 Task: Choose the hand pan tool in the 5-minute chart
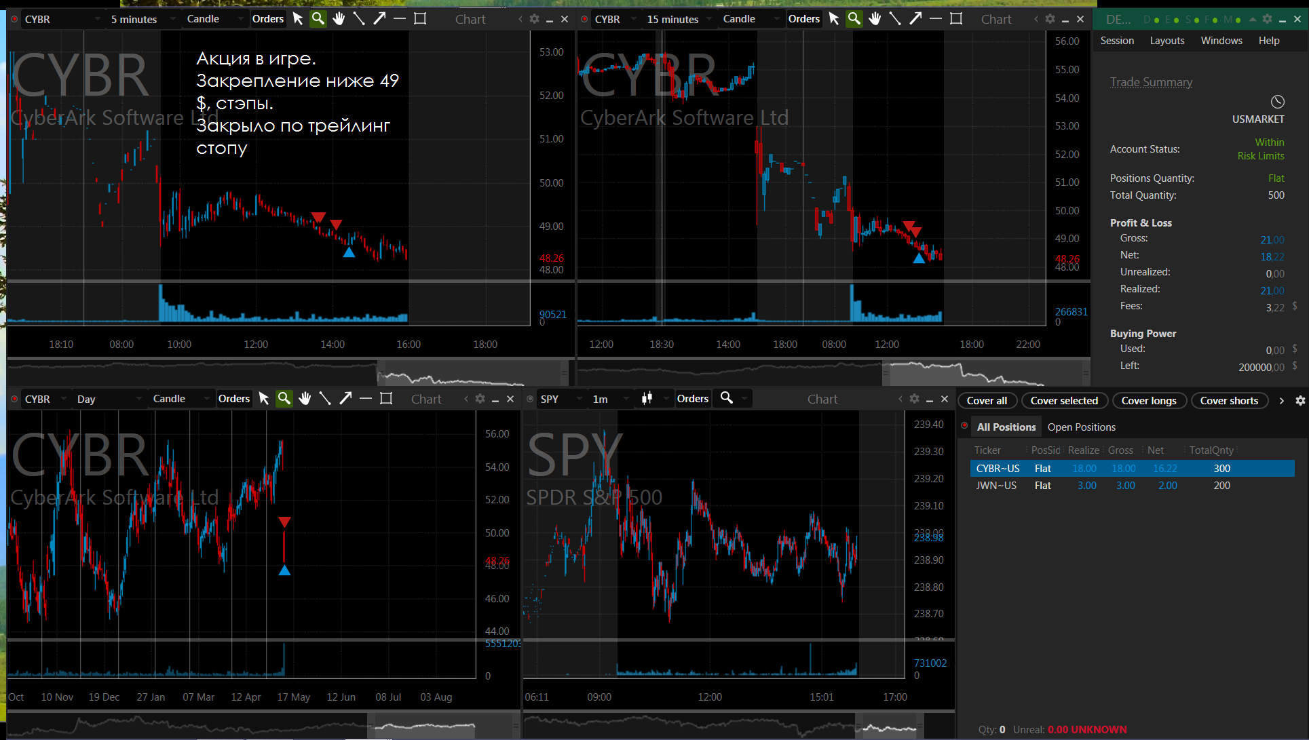tap(339, 19)
